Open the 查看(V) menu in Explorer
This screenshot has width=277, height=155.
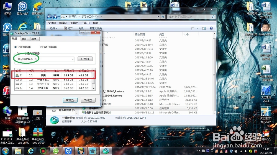coord(74,23)
